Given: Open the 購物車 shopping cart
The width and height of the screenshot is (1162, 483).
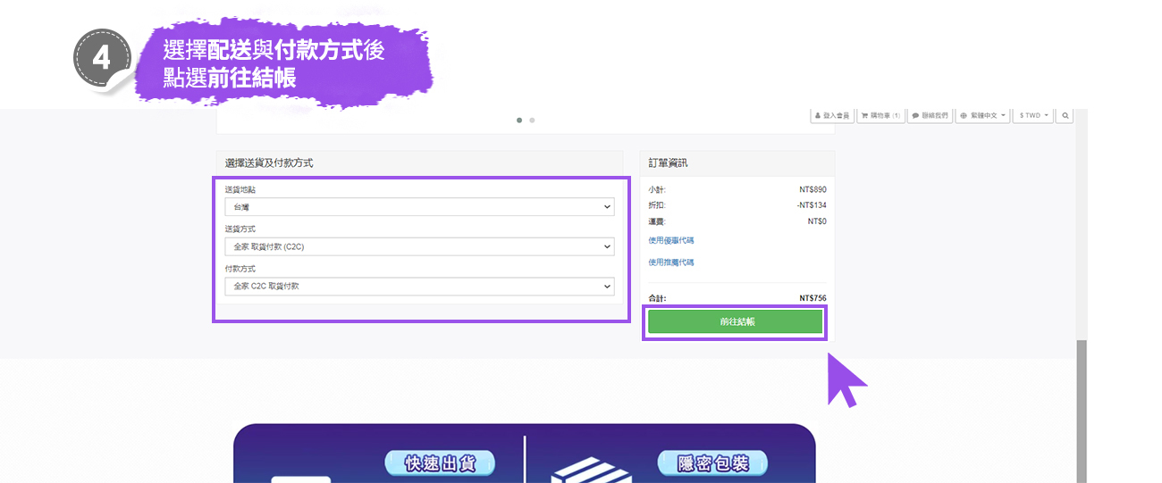Looking at the screenshot, I should (880, 116).
